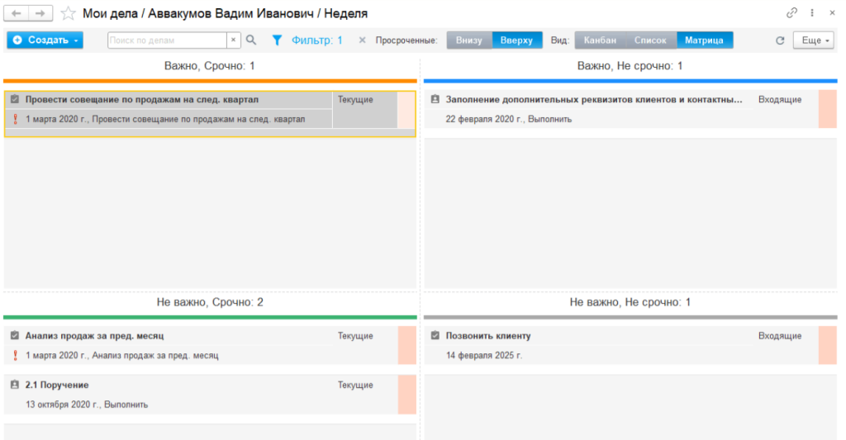Open the Создать dropdown button

click(45, 40)
